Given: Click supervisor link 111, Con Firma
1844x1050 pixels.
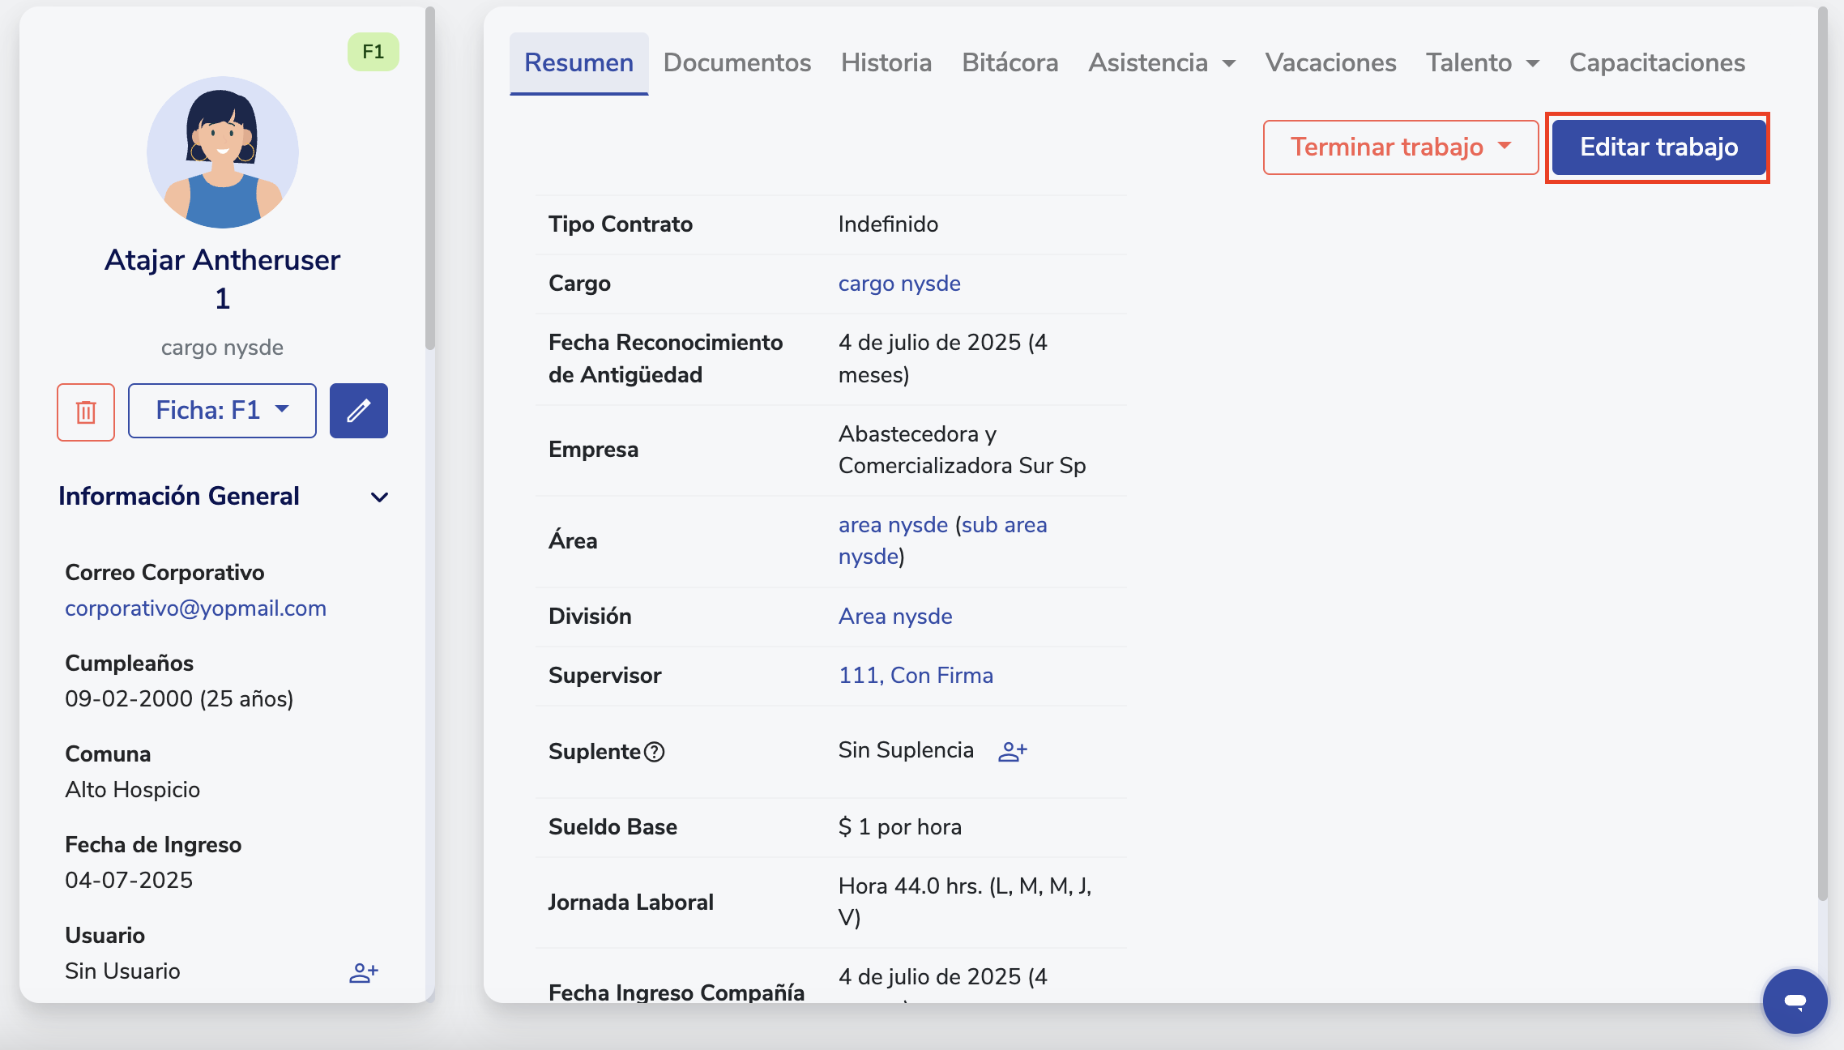Looking at the screenshot, I should (x=916, y=676).
